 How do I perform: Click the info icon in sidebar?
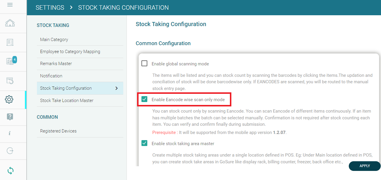click(10, 133)
